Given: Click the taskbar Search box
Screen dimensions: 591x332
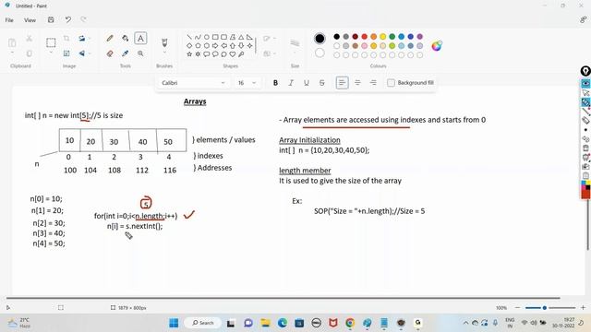Looking at the screenshot, I should point(203,323).
